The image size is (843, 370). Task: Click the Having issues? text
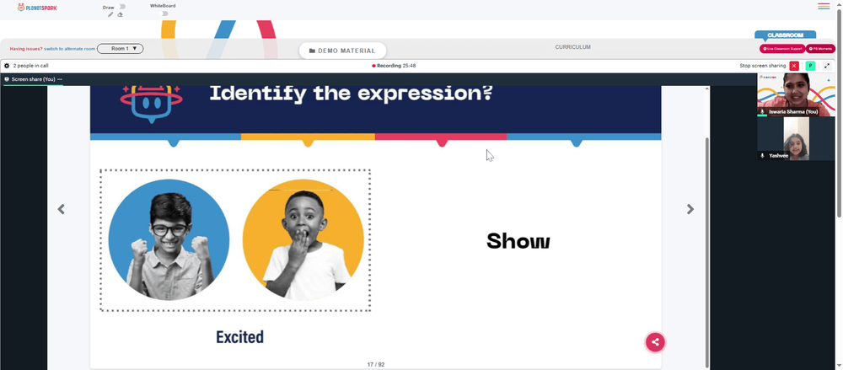pos(26,49)
